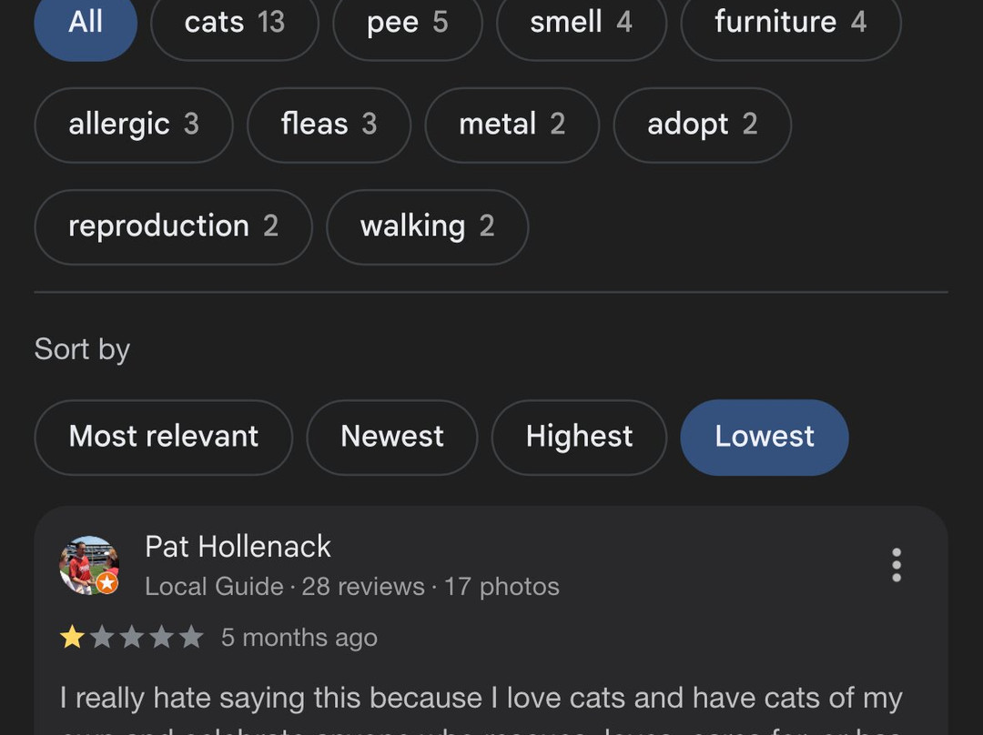
Task: Filter reviews by "cats" keyword
Action: pos(234,23)
